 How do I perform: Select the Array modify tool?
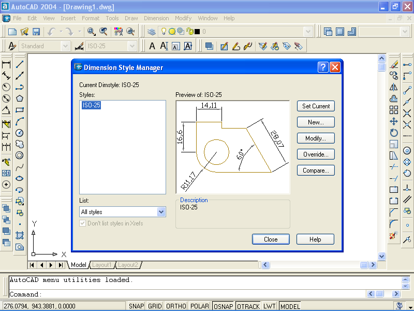click(394, 110)
